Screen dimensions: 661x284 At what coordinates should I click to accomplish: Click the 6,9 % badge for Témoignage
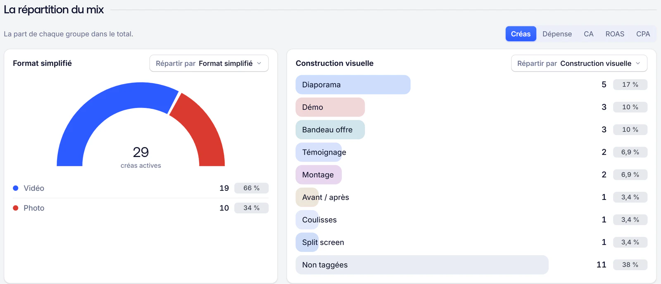(x=630, y=152)
